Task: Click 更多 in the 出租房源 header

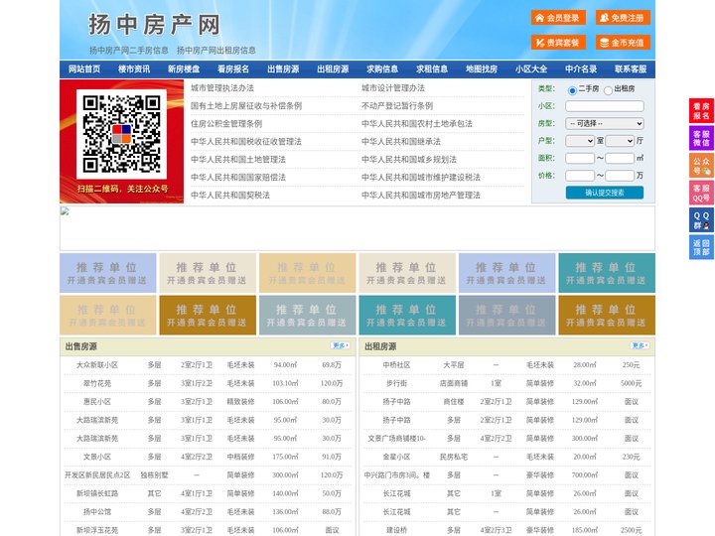Action: pyautogui.click(x=640, y=346)
